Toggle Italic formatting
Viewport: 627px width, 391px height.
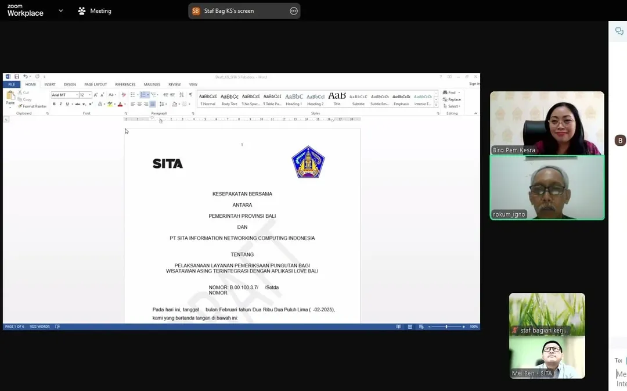(x=61, y=104)
